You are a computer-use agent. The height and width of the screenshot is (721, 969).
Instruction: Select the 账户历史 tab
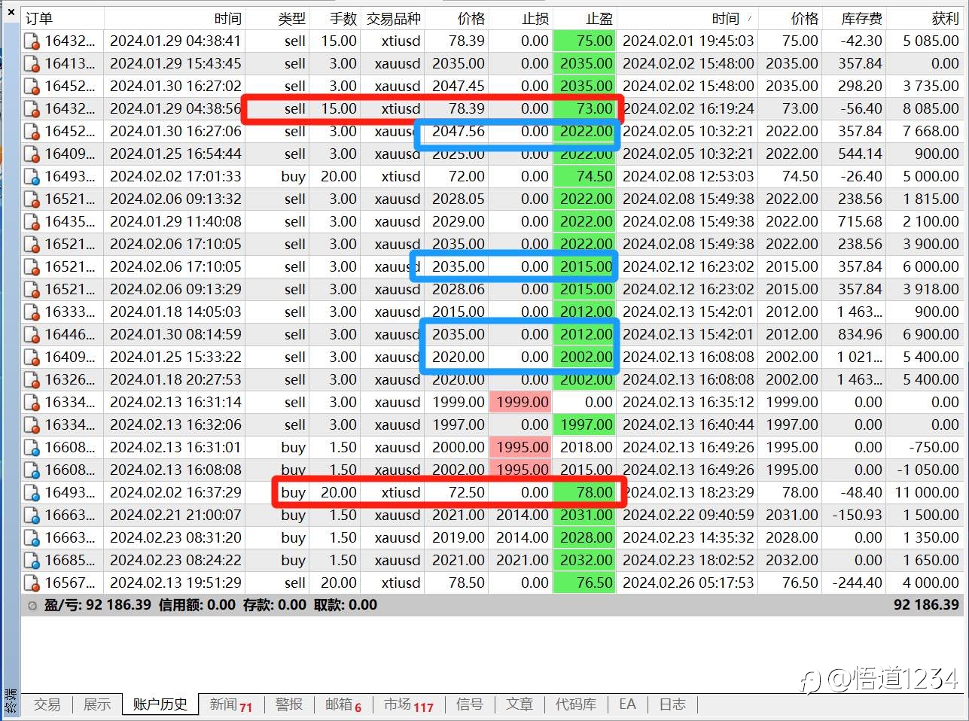coord(160,704)
